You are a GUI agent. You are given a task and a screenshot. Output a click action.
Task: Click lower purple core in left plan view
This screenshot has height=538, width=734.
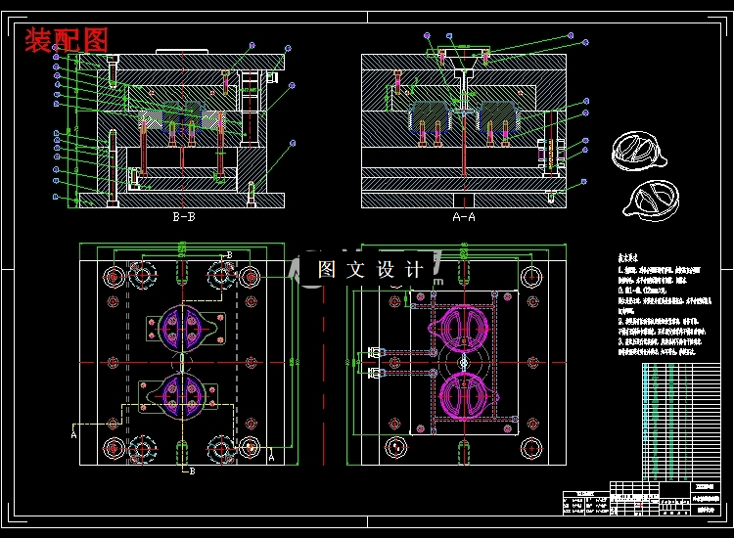[183, 396]
